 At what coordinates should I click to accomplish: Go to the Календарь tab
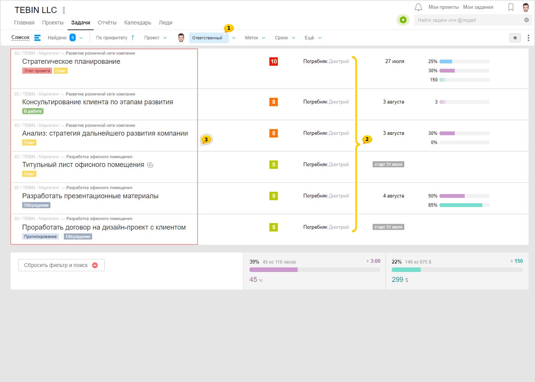tap(138, 23)
